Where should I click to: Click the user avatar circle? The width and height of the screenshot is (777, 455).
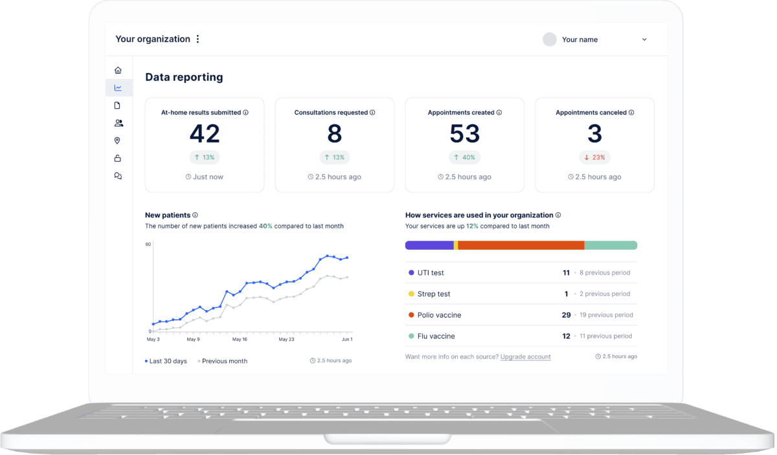point(550,39)
